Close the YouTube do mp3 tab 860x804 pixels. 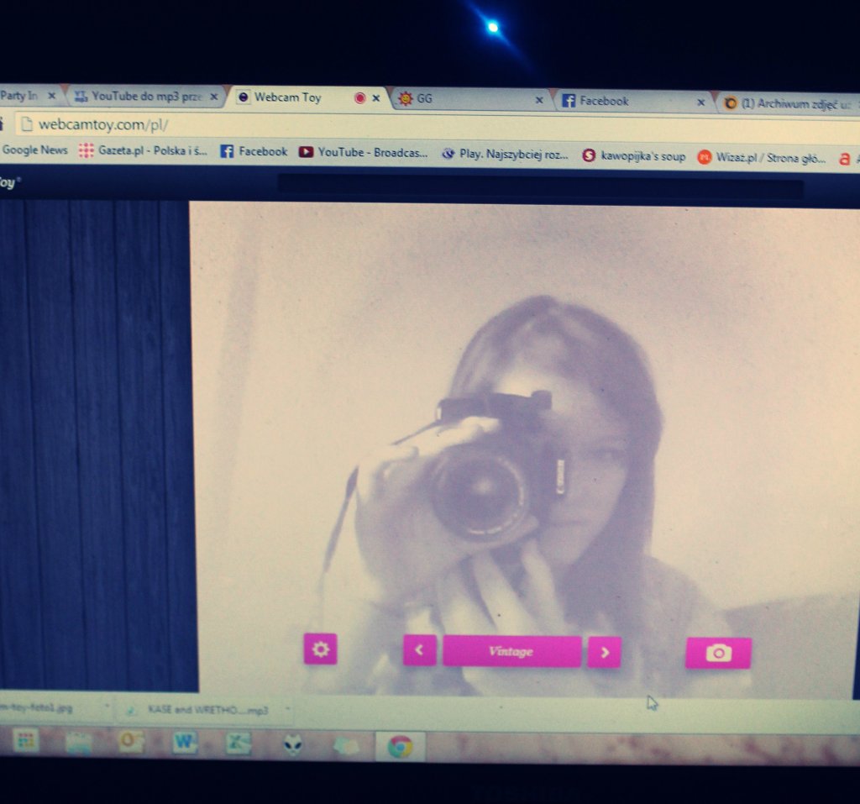tap(214, 97)
